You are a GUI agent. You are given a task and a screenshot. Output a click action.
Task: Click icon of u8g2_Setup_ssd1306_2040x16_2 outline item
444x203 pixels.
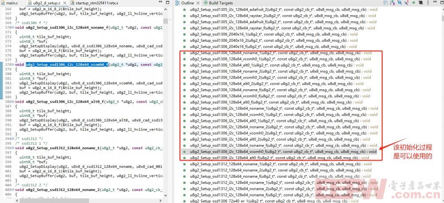[184, 40]
